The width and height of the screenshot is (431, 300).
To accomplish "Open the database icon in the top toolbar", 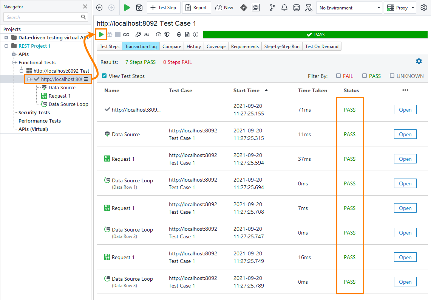I will pyautogui.click(x=297, y=8).
